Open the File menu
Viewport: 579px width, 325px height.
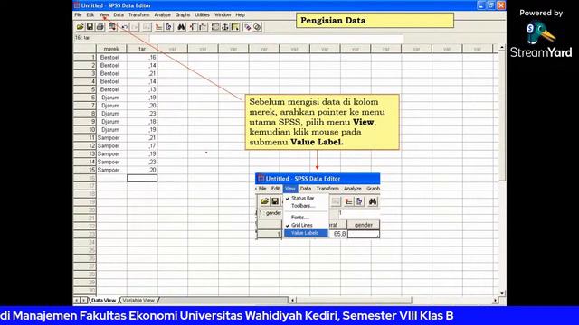78,14
